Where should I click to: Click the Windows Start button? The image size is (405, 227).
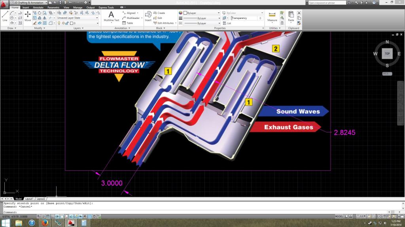tap(6, 223)
